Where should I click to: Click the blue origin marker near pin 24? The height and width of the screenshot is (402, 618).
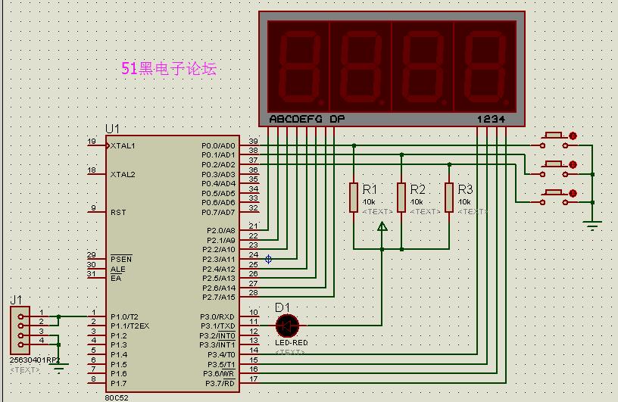268,259
